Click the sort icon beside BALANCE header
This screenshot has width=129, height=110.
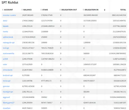[22, 10]
